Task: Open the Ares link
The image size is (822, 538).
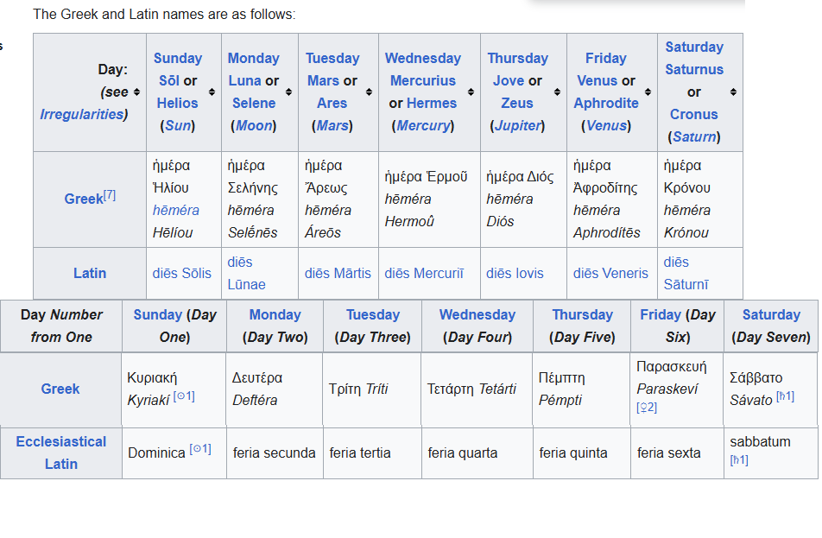Action: [x=332, y=104]
